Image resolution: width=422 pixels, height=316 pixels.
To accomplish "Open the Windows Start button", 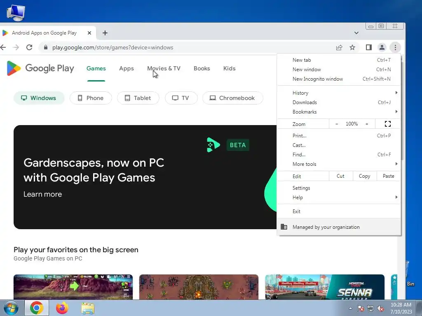I will [x=11, y=308].
